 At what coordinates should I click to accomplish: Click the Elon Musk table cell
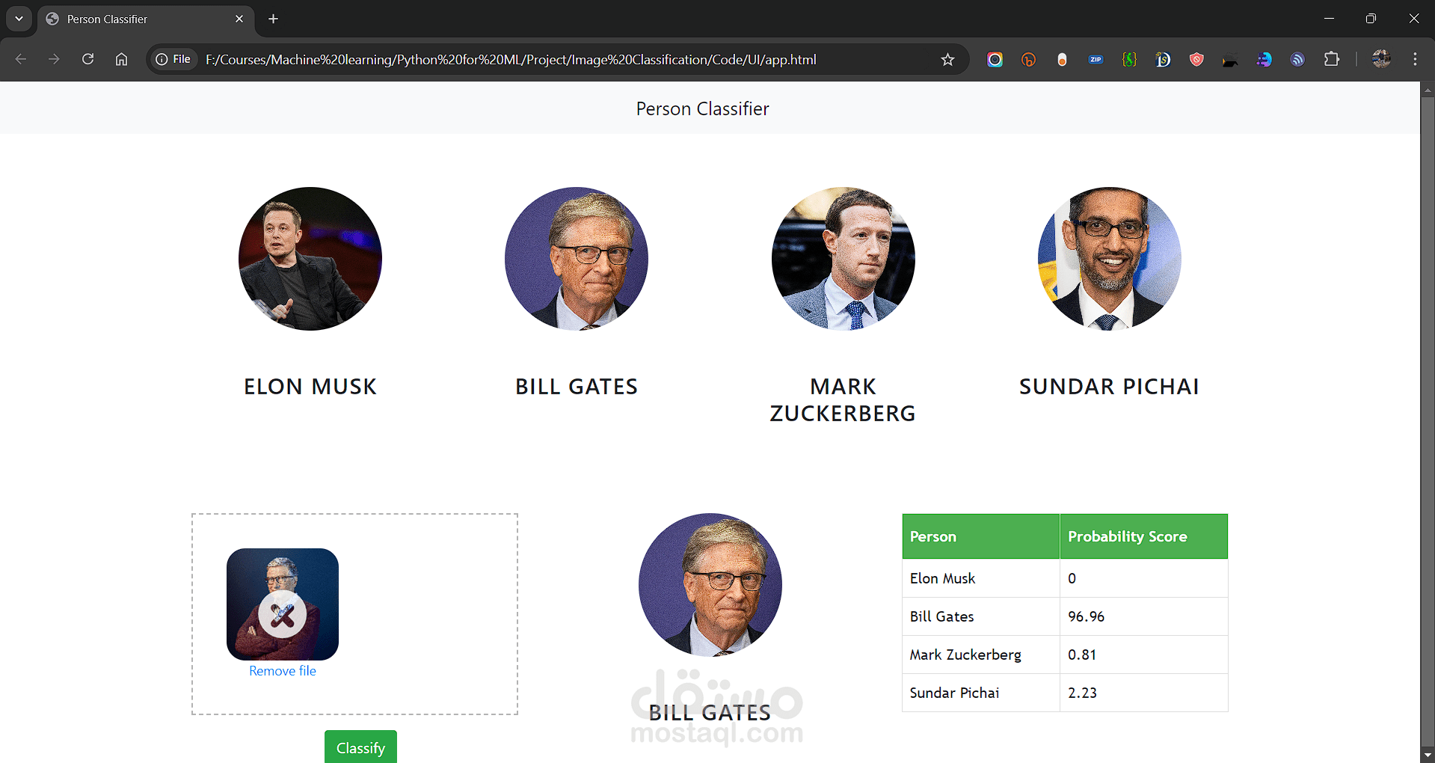coord(981,578)
